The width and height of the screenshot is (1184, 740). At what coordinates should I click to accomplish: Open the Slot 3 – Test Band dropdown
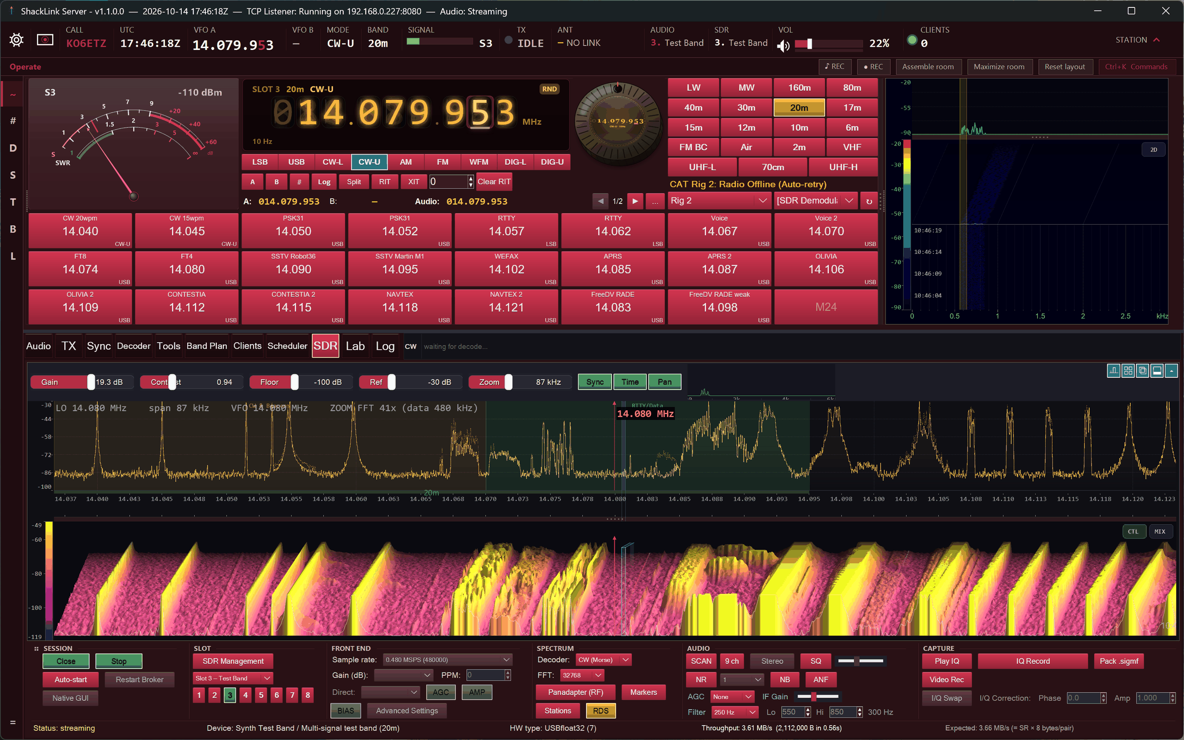pyautogui.click(x=233, y=678)
